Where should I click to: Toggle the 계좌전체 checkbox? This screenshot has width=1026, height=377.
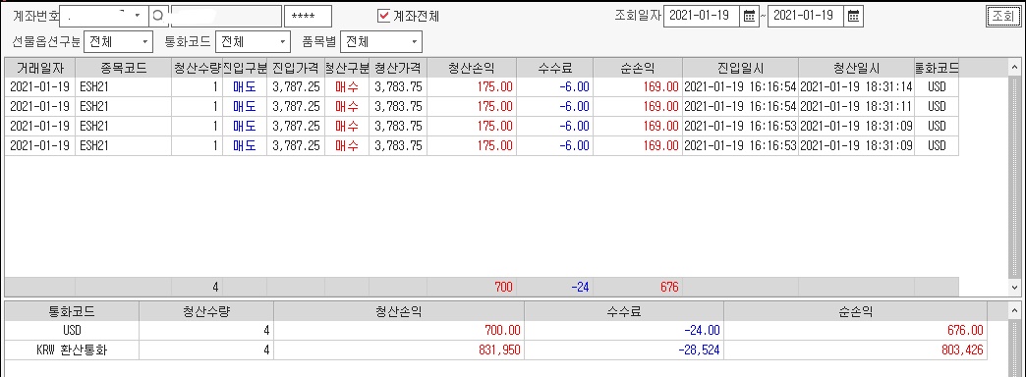383,15
